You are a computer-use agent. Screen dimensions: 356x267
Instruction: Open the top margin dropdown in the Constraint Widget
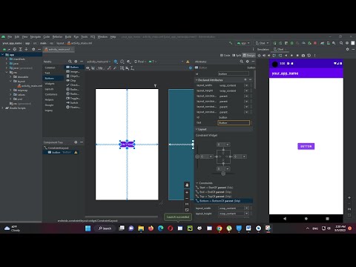click(x=227, y=145)
